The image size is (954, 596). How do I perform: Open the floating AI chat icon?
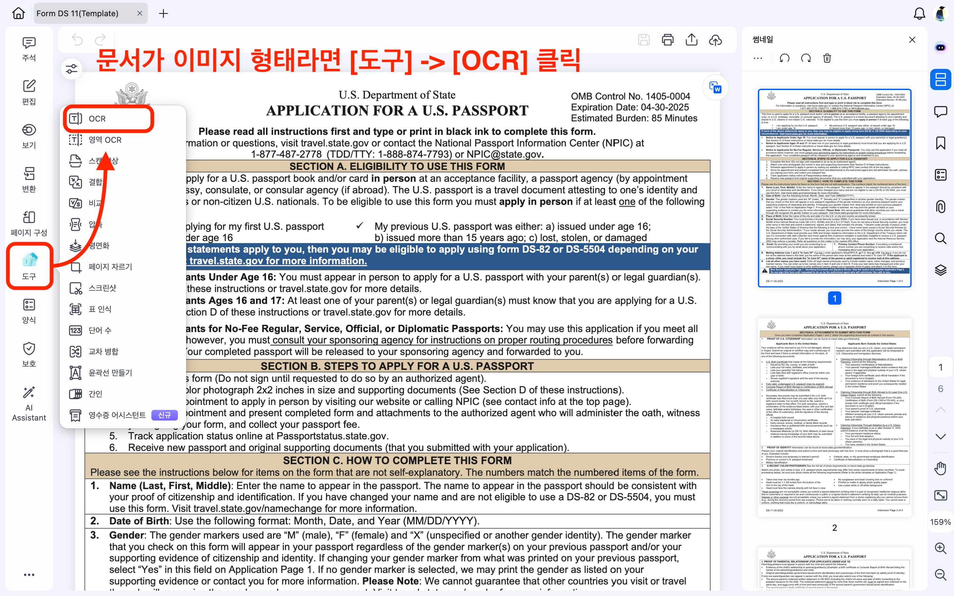coord(941,48)
